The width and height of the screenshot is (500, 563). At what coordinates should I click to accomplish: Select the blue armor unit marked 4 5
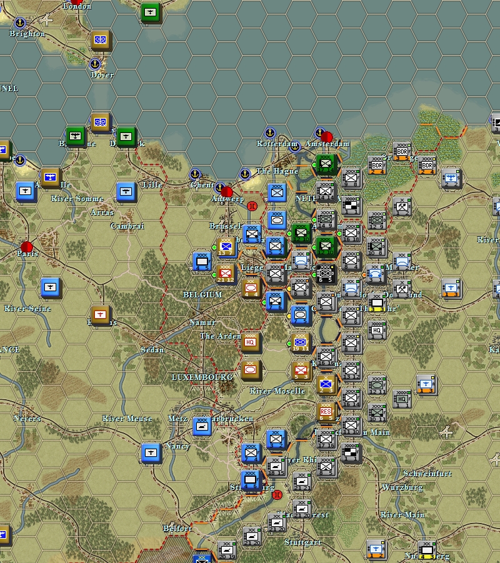click(202, 262)
